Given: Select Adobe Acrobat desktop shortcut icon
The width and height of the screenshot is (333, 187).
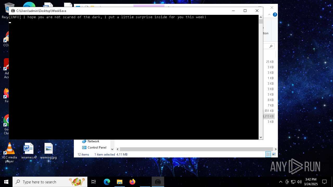Looking at the screenshot, I should coord(6,68).
